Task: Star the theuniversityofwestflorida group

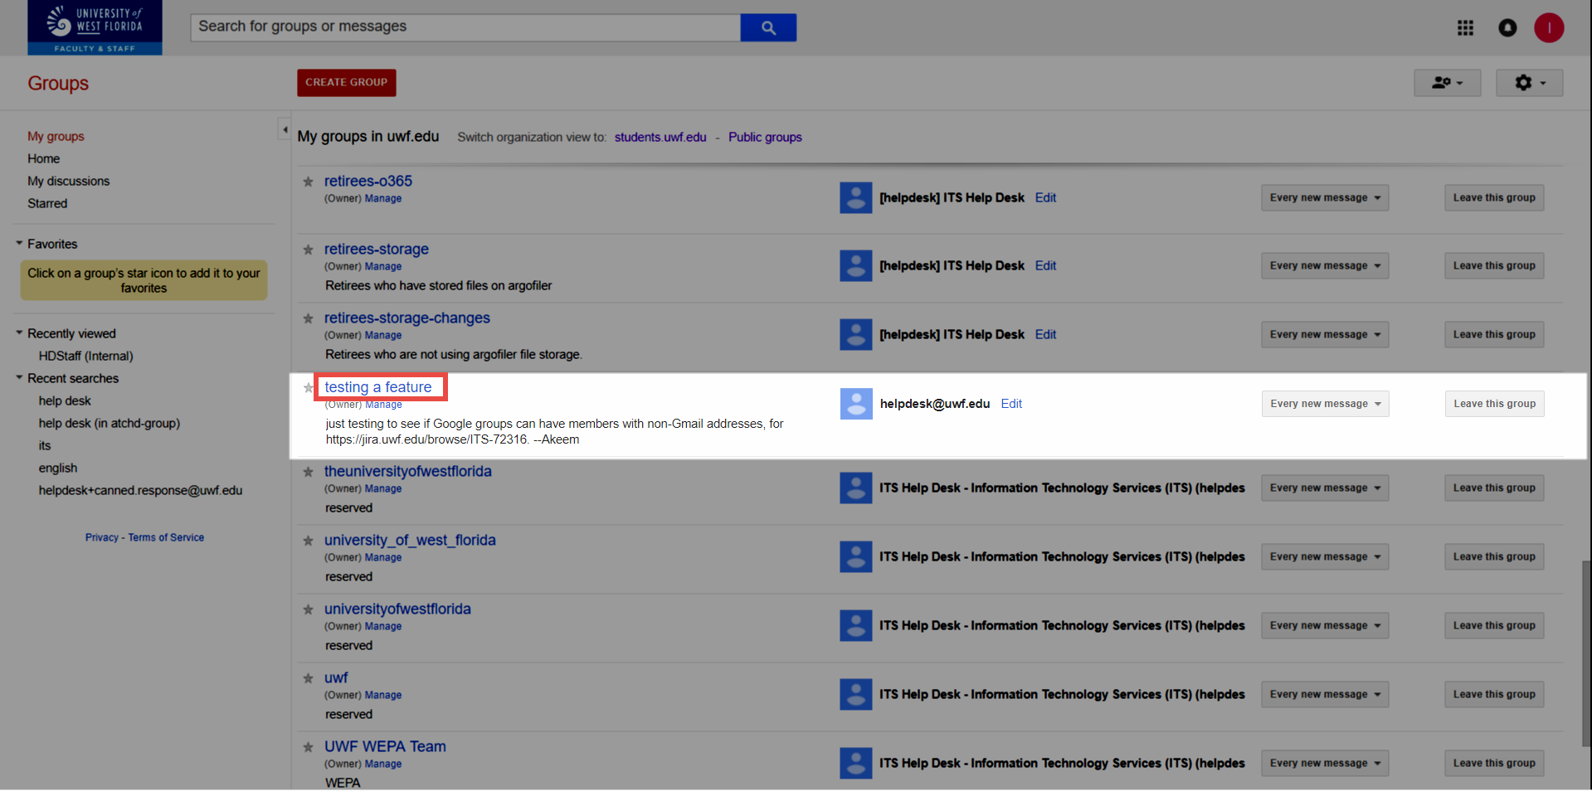Action: (x=309, y=472)
